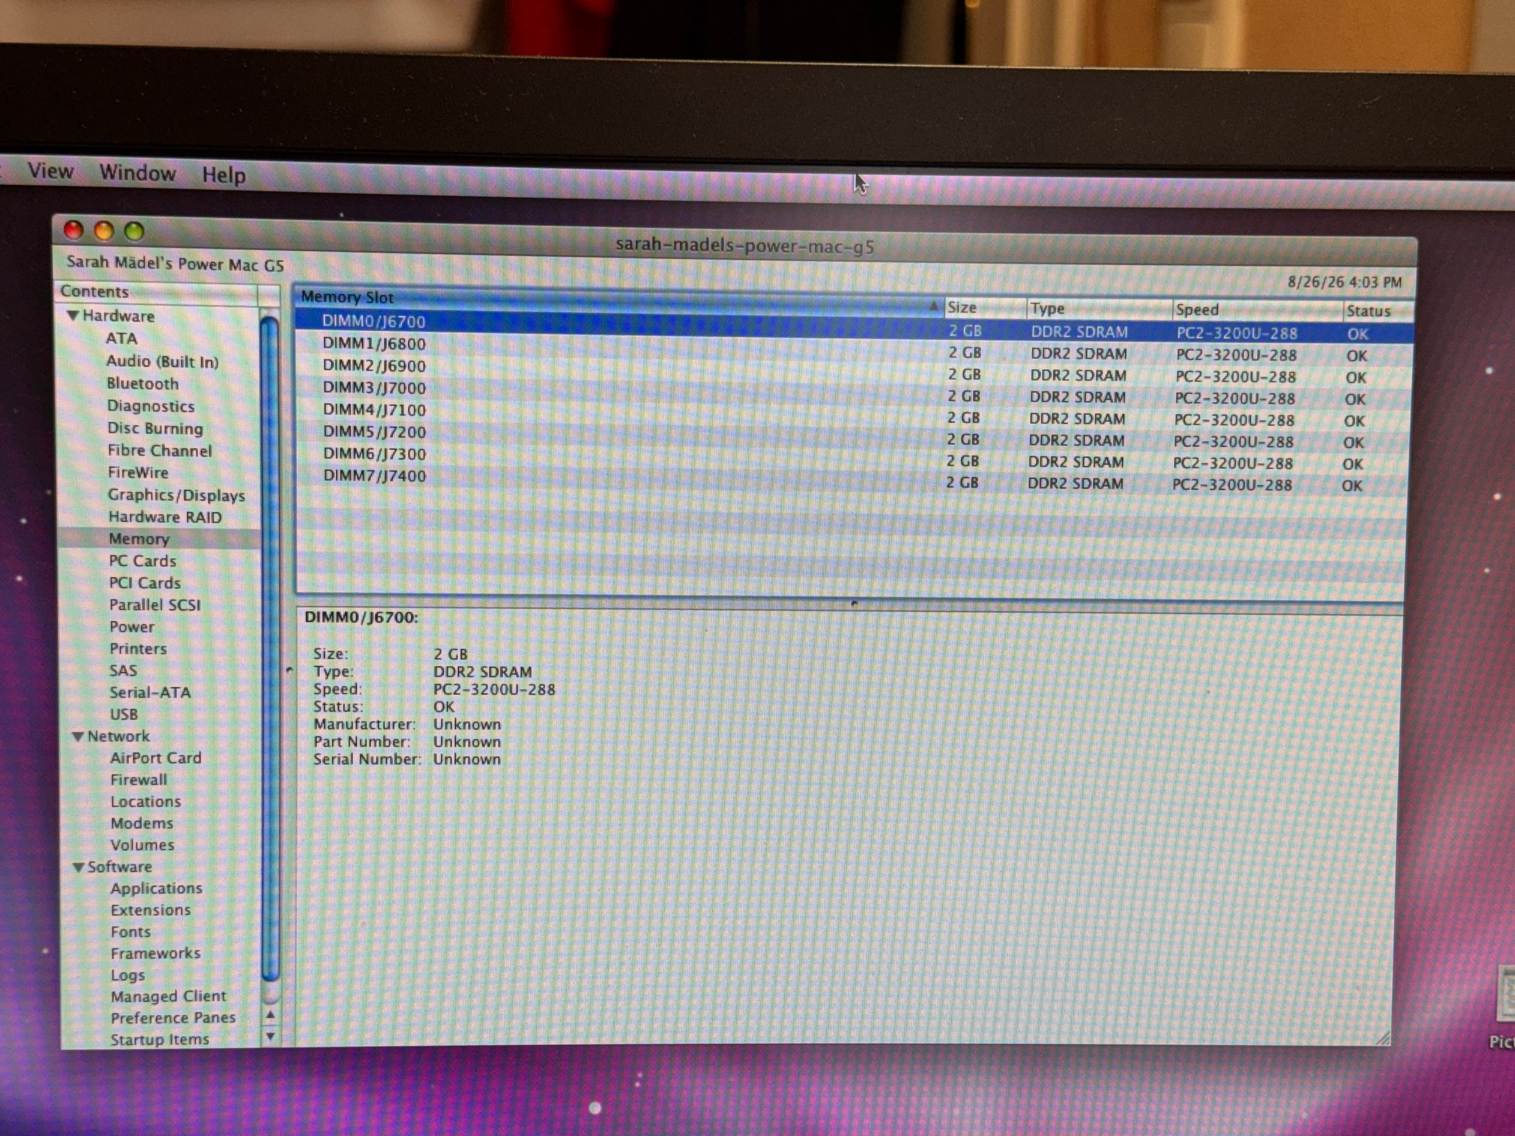The image size is (1515, 1136).
Task: Select Disc Burning entry
Action: [155, 428]
